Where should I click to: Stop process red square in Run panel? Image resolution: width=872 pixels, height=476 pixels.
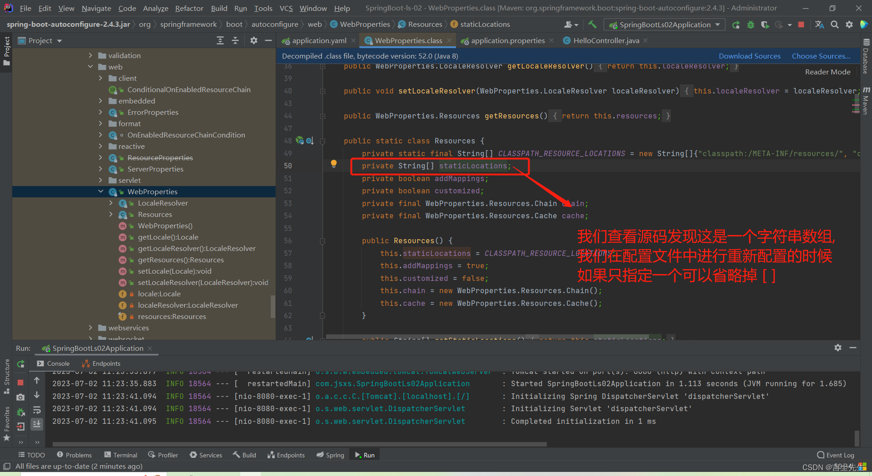pos(20,383)
